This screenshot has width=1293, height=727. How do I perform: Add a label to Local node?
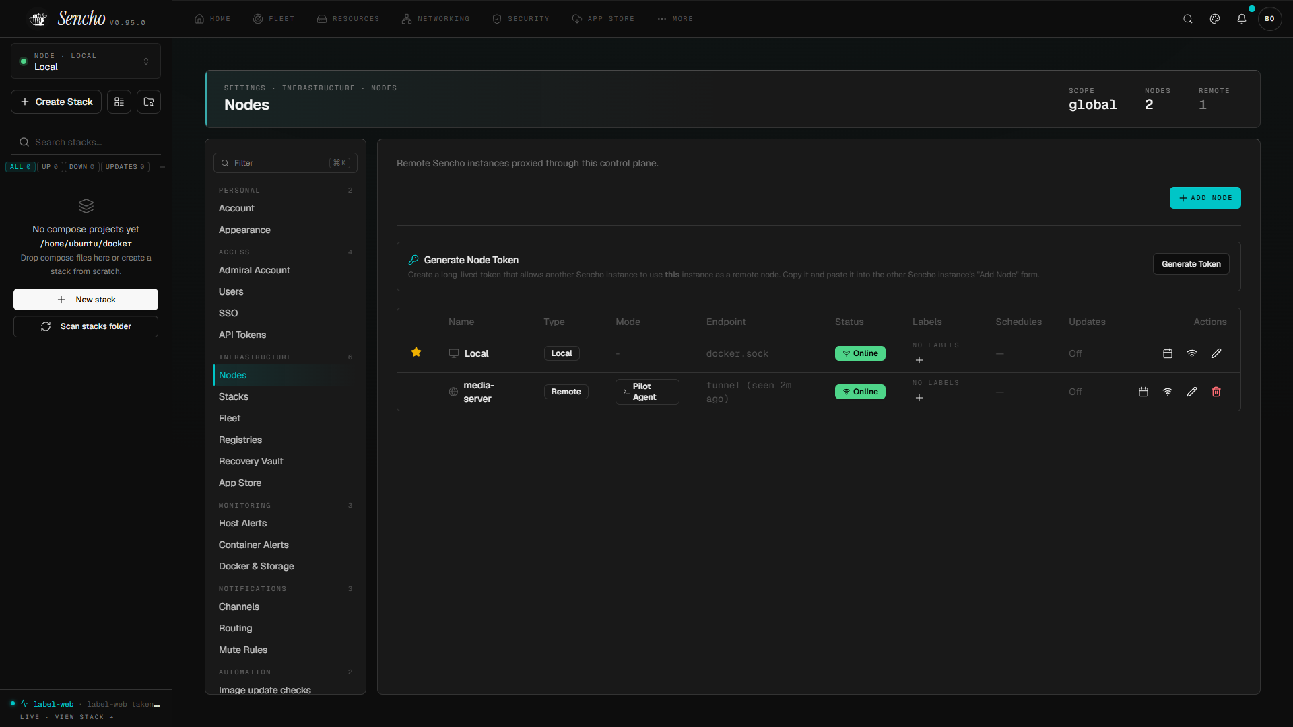(x=919, y=360)
